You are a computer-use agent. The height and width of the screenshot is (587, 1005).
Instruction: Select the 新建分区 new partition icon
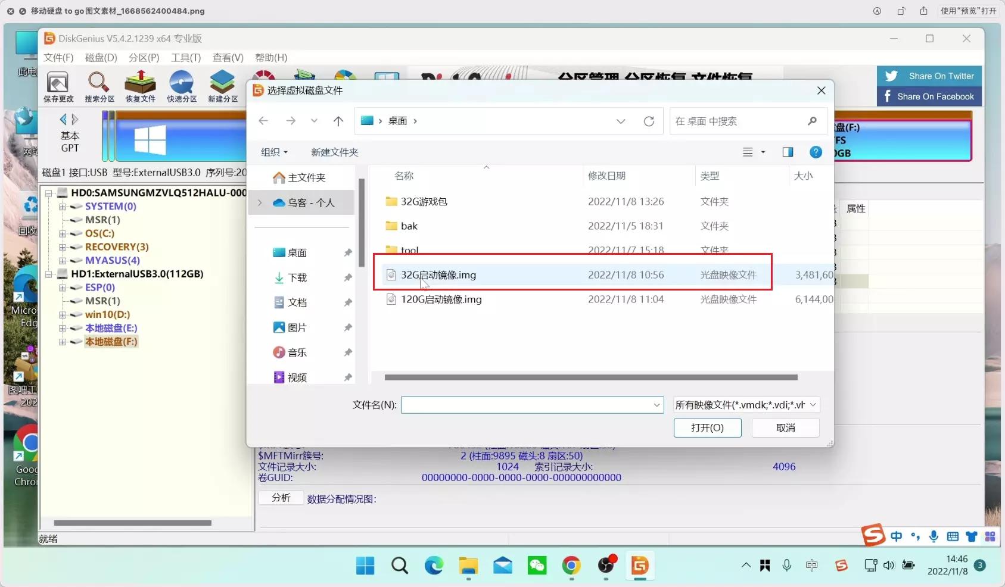222,86
